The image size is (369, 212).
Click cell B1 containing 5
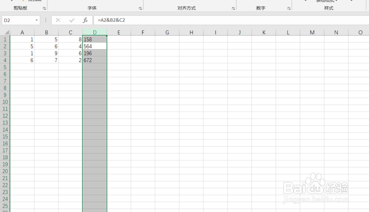point(46,39)
